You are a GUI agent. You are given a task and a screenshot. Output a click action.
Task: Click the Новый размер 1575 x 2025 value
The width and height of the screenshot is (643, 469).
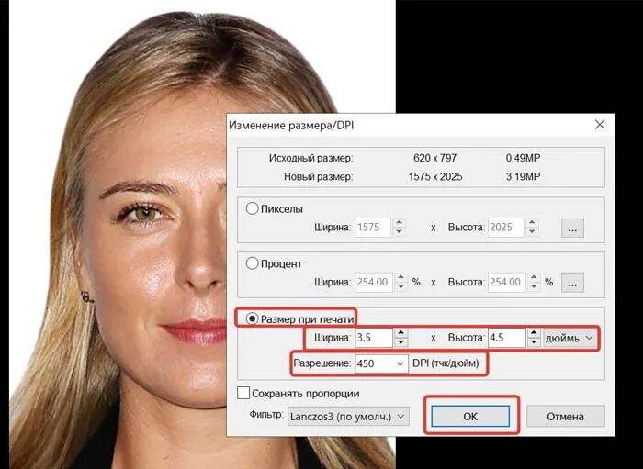434,176
